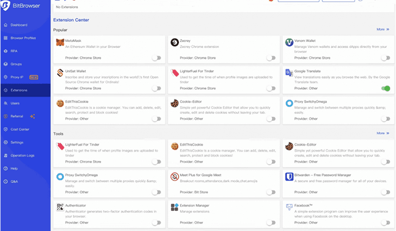Click the Extension Manager icon
The height and width of the screenshot is (231, 396).
point(175,207)
